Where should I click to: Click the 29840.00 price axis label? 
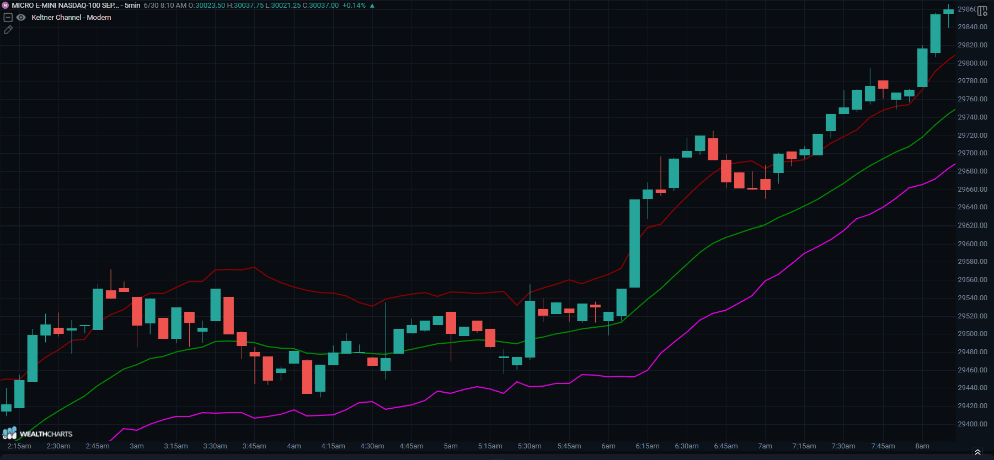click(972, 27)
